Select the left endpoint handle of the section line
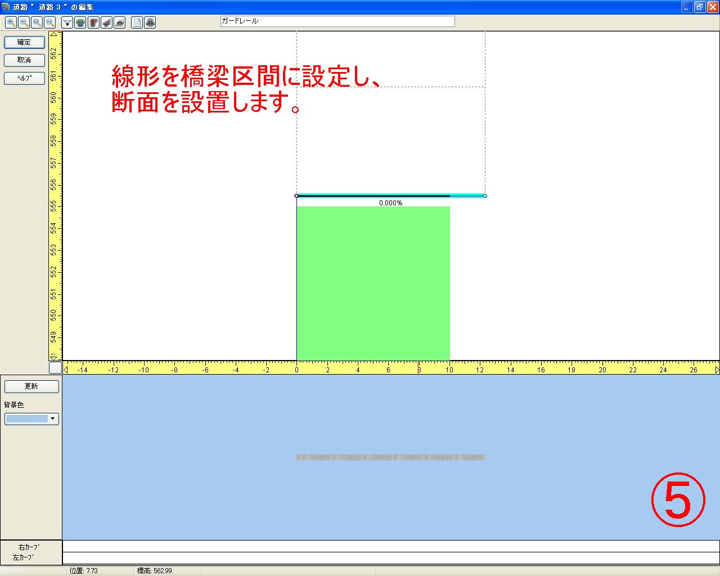The height and width of the screenshot is (576, 720). pos(296,196)
